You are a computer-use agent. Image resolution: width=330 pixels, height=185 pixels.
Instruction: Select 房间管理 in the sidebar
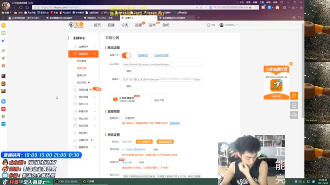tap(82, 61)
